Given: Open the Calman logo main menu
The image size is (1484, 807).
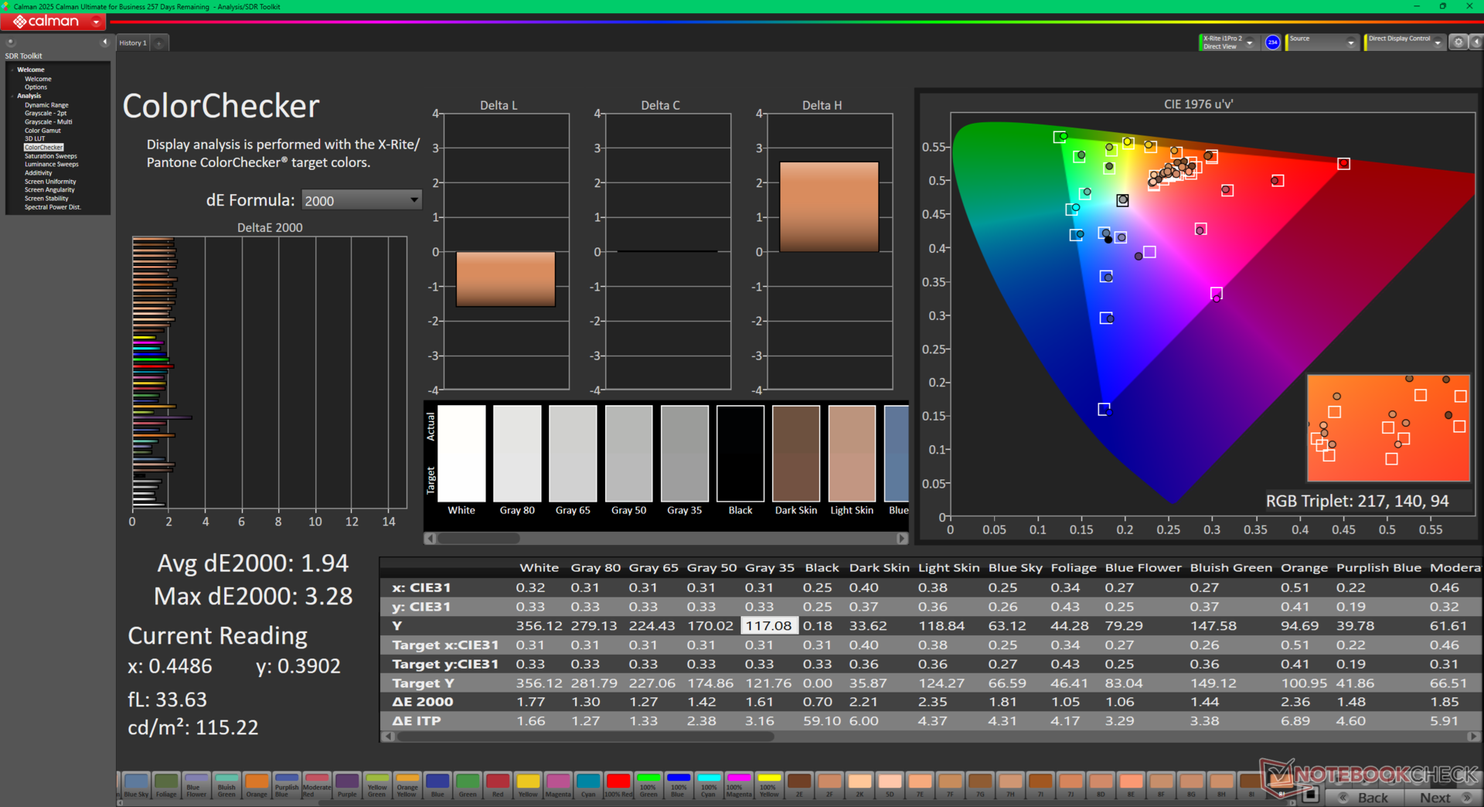Looking at the screenshot, I should [54, 22].
